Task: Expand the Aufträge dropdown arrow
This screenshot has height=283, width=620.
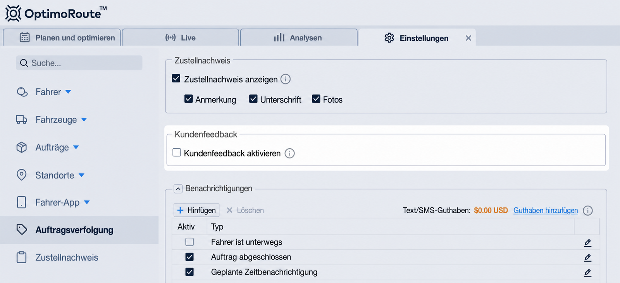Action: pyautogui.click(x=76, y=147)
